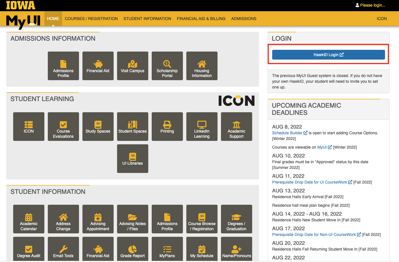Click 'Residence Halls Early Arrival [Fall 2022]' text
The width and height of the screenshot is (399, 262).
coord(308,197)
